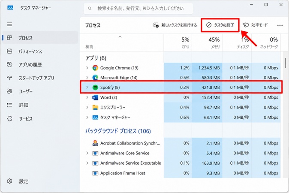Viewport: 289px width, 193px height.
Task: Click the search magnifier icon
Action: [x=90, y=9]
